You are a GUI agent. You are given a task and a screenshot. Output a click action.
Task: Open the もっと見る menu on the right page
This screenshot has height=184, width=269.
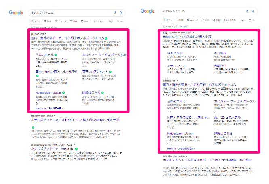[x=230, y=20]
